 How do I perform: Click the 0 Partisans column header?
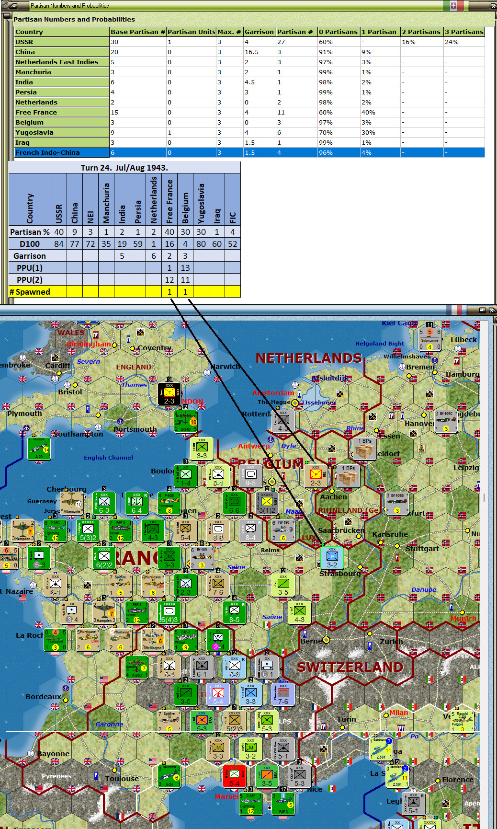click(339, 32)
